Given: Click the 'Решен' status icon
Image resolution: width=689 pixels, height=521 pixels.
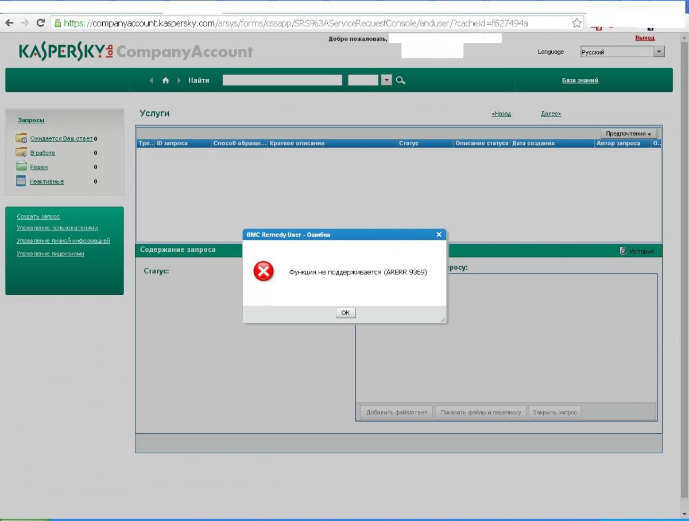Looking at the screenshot, I should click(21, 167).
